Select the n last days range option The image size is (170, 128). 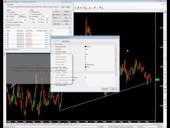click(x=30, y=17)
